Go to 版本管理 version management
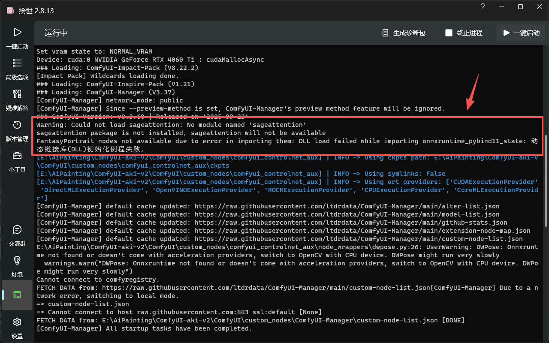The image size is (549, 343). pos(17,125)
